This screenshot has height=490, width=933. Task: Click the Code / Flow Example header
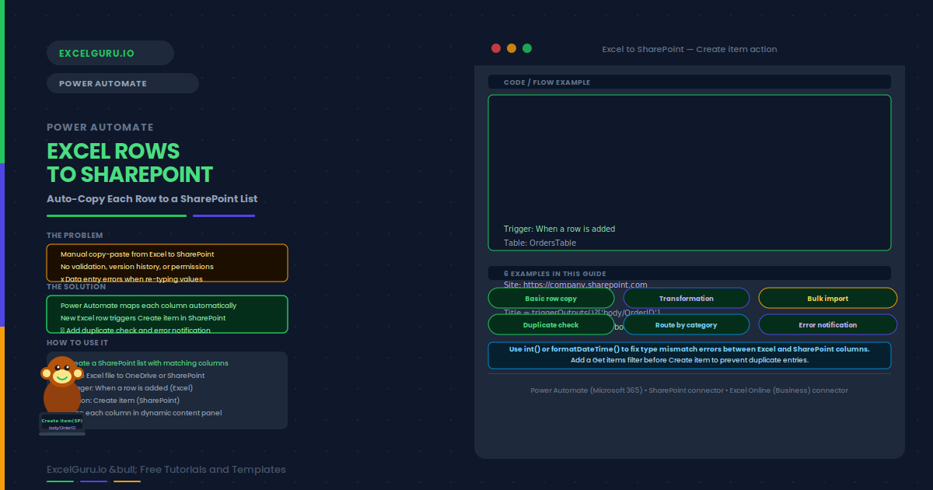point(690,82)
